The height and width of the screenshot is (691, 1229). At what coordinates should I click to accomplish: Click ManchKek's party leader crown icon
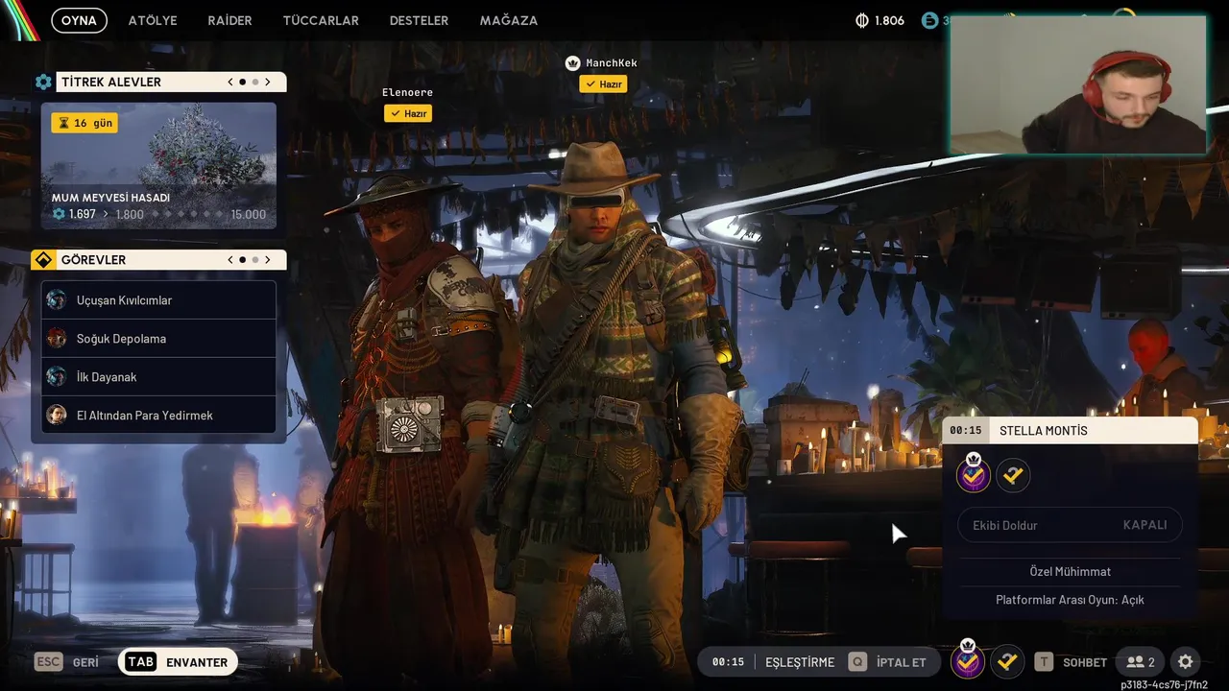pyautogui.click(x=573, y=63)
